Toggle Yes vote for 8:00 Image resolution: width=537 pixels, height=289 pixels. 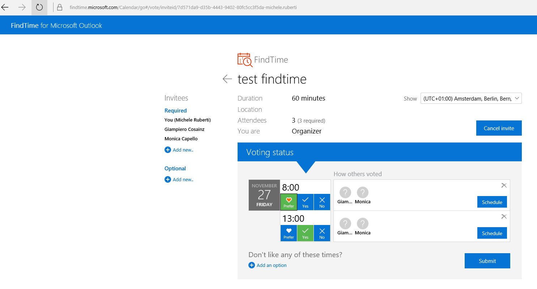[305, 202]
